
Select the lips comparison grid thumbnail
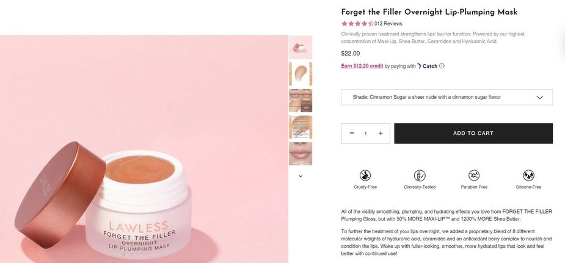pyautogui.click(x=301, y=100)
